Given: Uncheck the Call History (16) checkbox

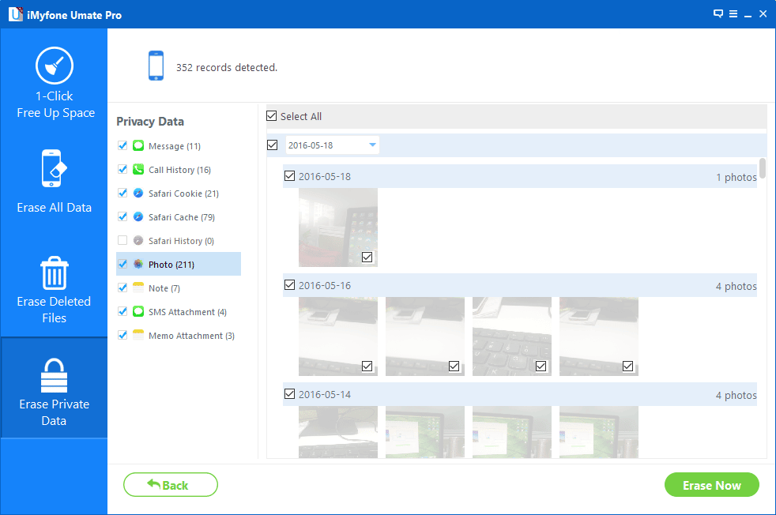Looking at the screenshot, I should [x=122, y=169].
